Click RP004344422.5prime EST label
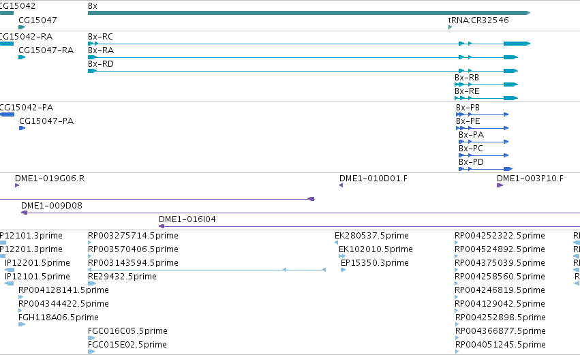Screen dimensions: 580x355 63,305
